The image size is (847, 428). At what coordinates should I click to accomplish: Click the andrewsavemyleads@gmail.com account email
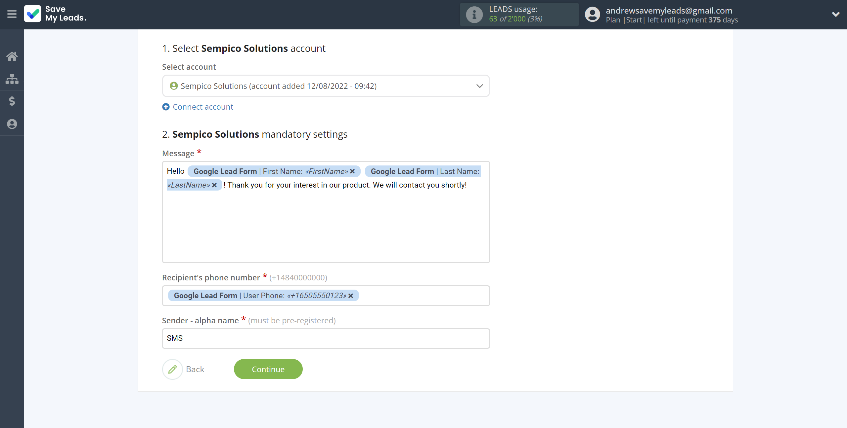[x=669, y=11]
